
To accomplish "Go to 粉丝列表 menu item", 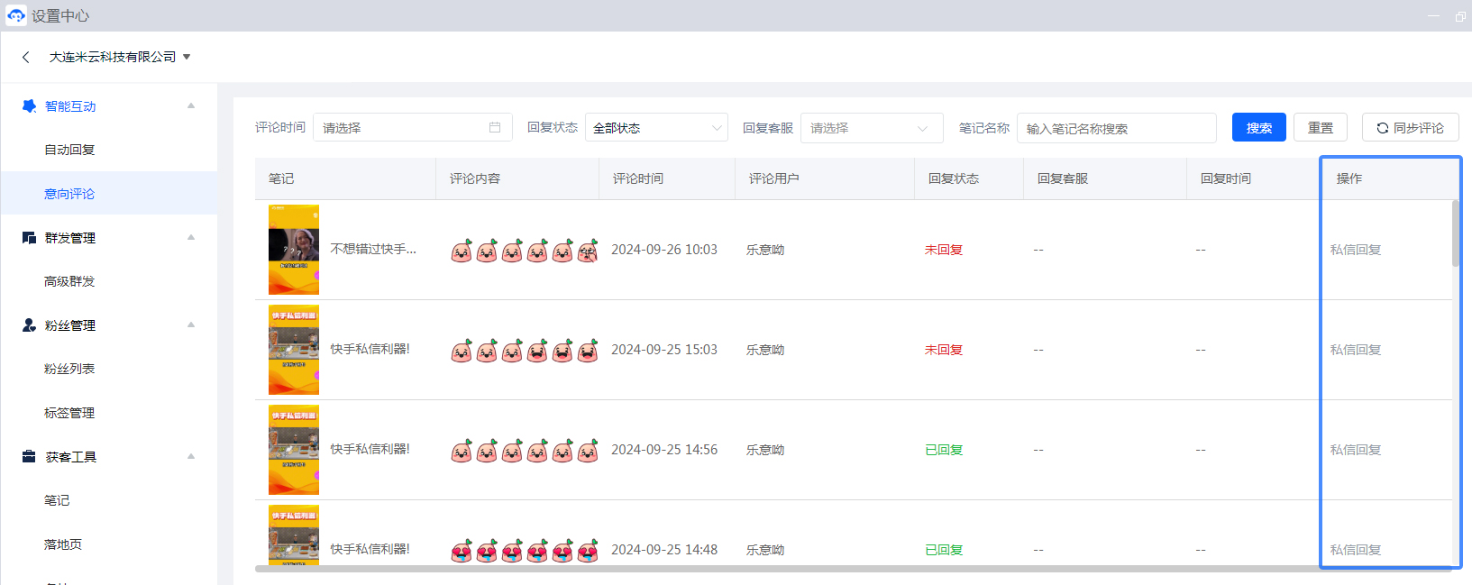I will point(69,369).
